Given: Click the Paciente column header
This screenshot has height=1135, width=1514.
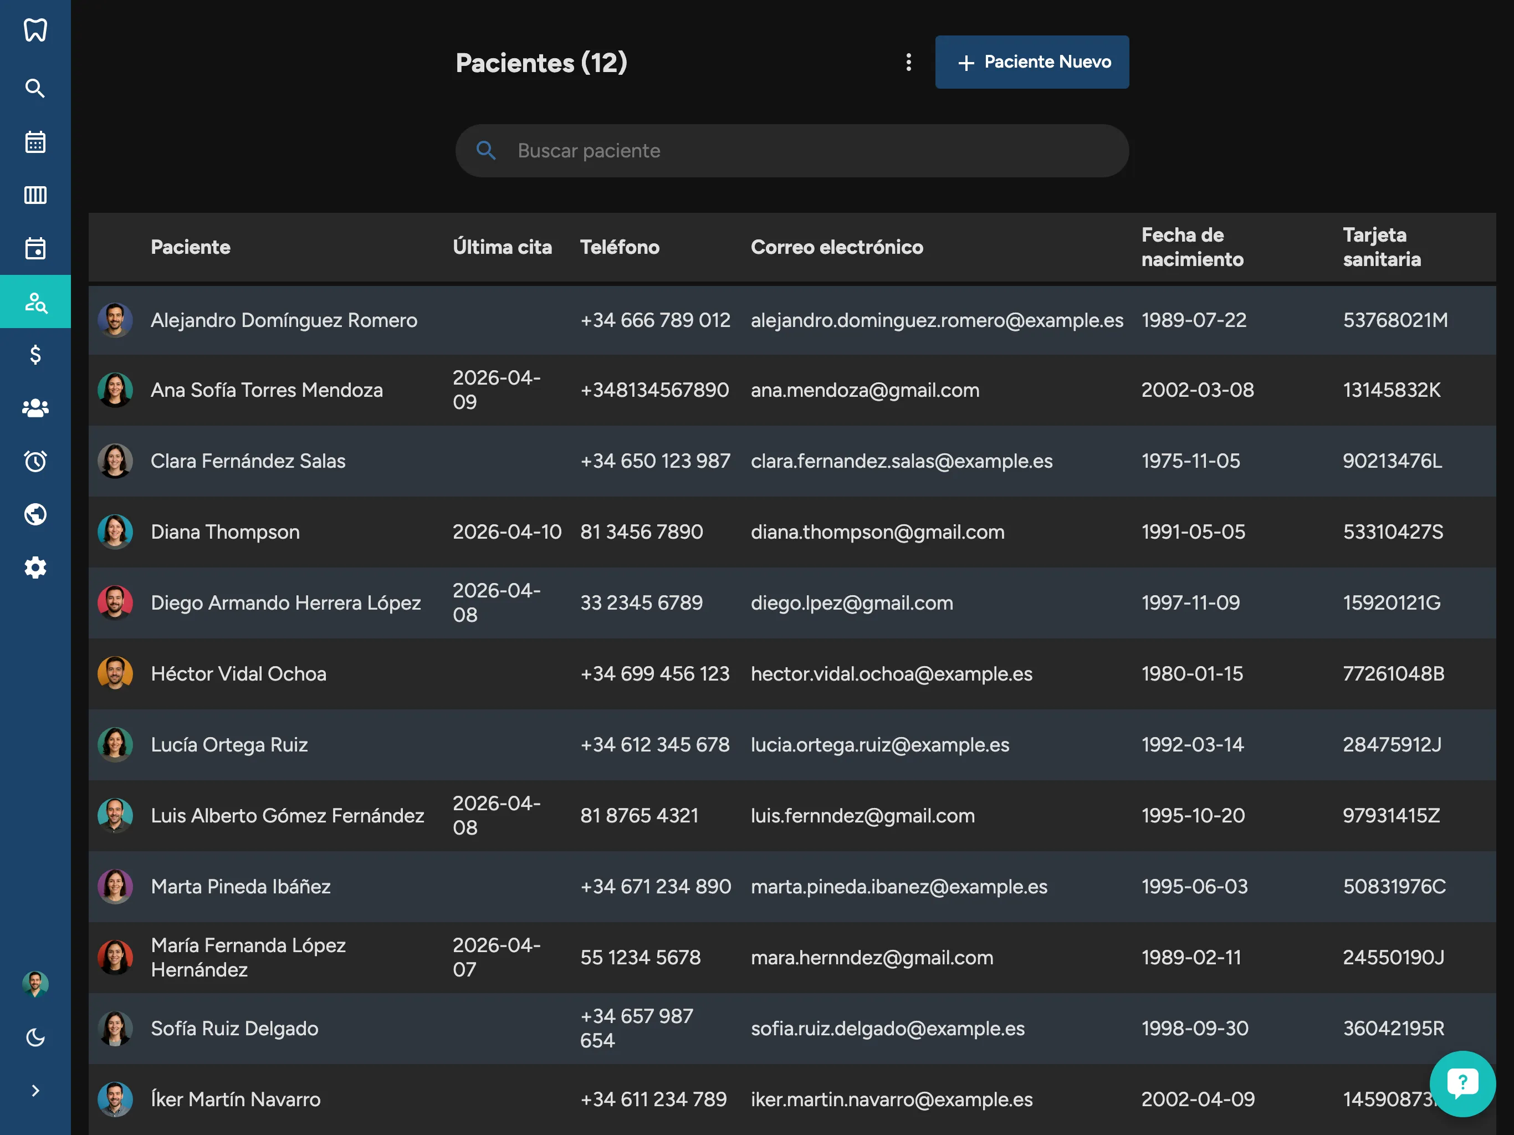Looking at the screenshot, I should (x=190, y=247).
